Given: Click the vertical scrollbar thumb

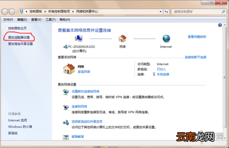Looking at the screenshot, I should pyautogui.click(x=225, y=77).
